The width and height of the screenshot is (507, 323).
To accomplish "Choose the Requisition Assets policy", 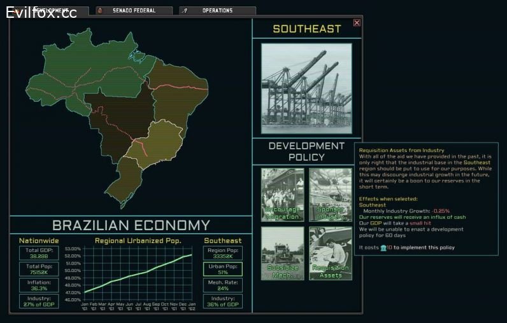I will (x=330, y=253).
